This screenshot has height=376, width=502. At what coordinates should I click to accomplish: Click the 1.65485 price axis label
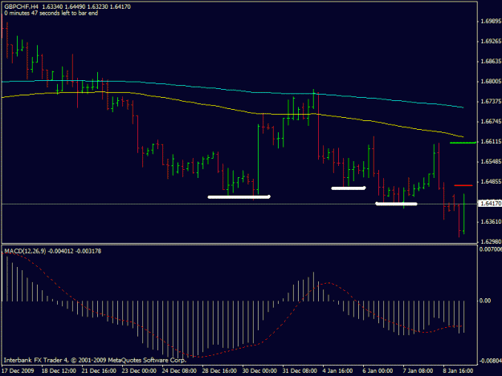tap(491, 161)
